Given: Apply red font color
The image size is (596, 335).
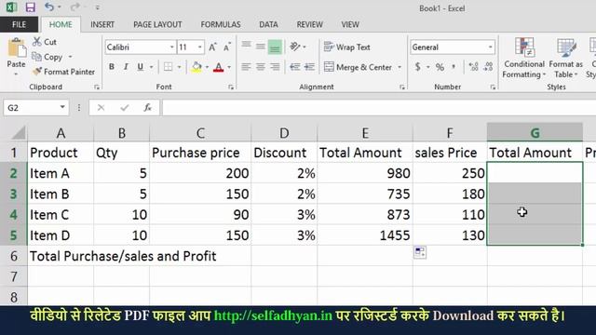Looking at the screenshot, I should 219,67.
